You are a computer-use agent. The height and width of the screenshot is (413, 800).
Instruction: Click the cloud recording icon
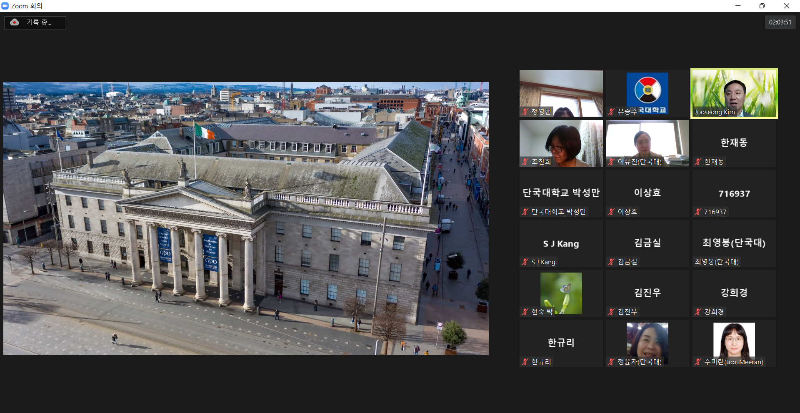15,23
